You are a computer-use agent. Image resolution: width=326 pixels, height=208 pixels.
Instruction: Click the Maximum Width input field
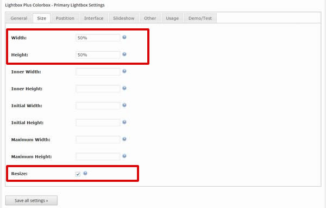pos(98,139)
